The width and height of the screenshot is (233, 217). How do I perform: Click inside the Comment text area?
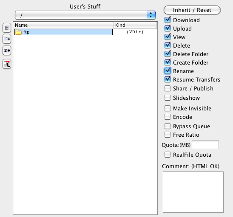(193, 192)
